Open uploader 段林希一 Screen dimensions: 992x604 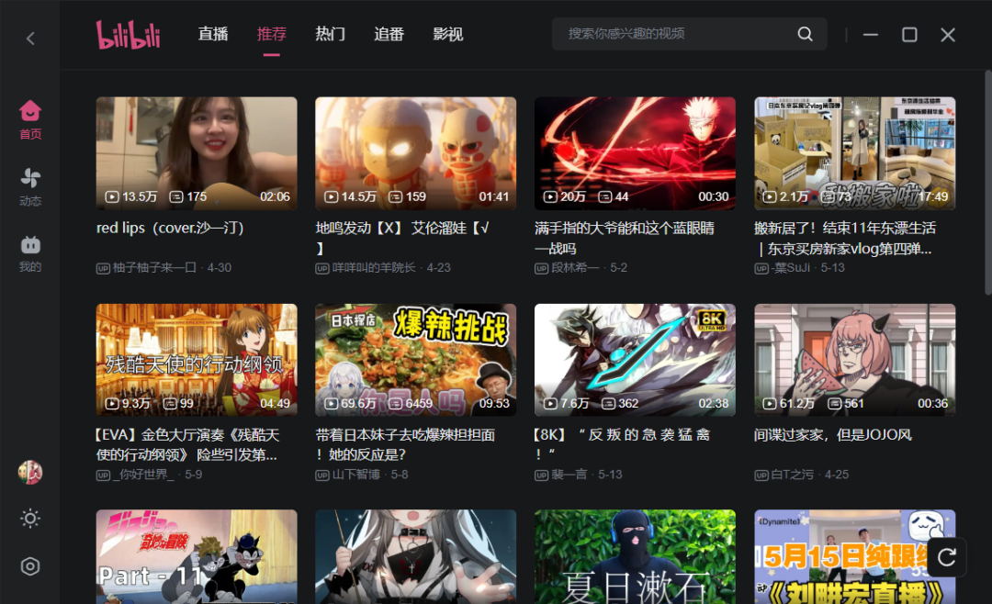click(x=575, y=267)
